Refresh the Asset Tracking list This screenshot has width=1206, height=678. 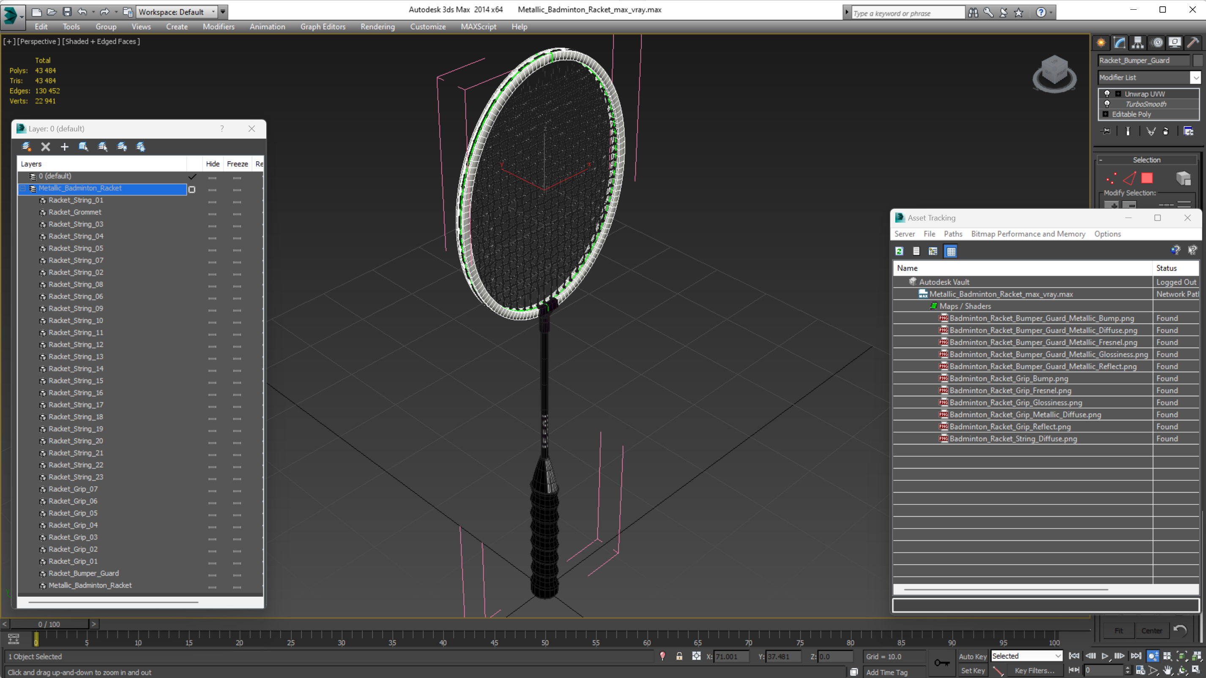[x=899, y=251]
